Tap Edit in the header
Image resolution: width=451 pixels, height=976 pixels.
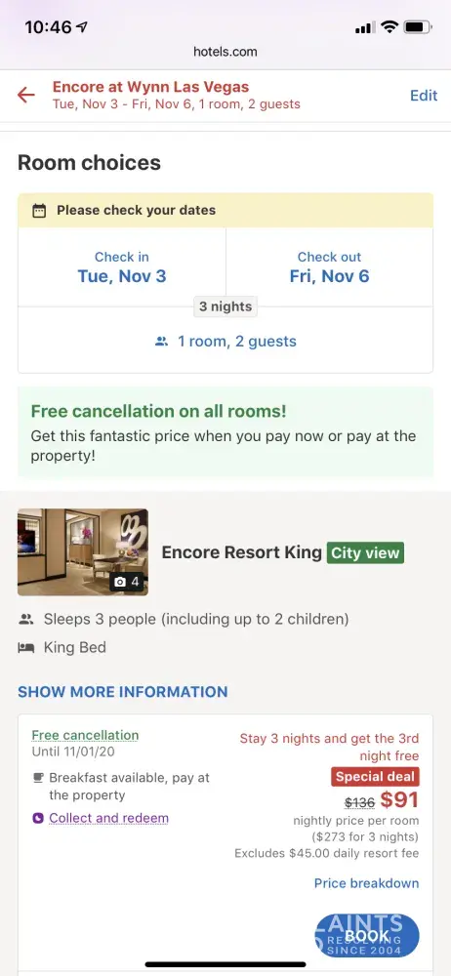click(x=424, y=96)
